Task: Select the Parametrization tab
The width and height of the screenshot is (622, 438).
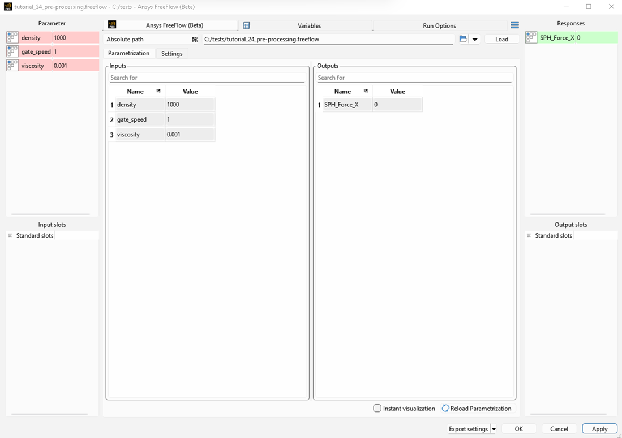Action: 129,53
